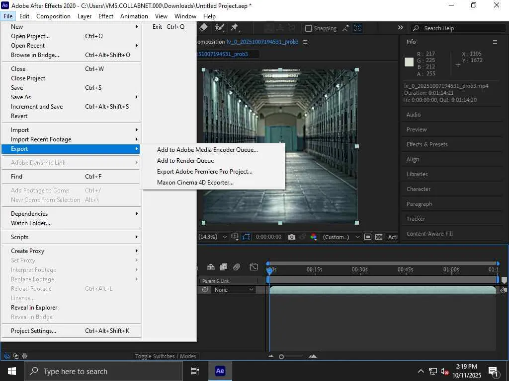Image resolution: width=509 pixels, height=381 pixels.
Task: Open the Graph Editor icon in timeline
Action: click(x=254, y=267)
